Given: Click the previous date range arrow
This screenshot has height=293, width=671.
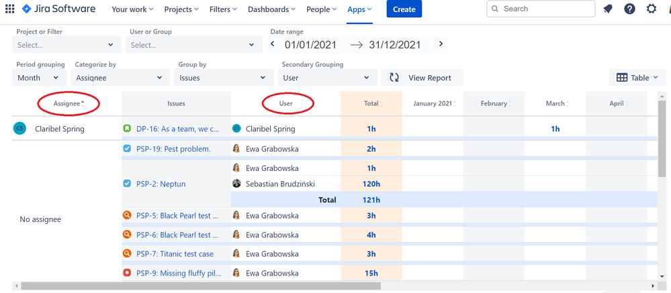Looking at the screenshot, I should point(273,44).
